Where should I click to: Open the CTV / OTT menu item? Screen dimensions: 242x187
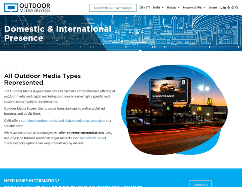[x=144, y=8]
